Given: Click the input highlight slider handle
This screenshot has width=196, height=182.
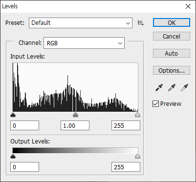Looking at the screenshot, I should click(138, 115).
